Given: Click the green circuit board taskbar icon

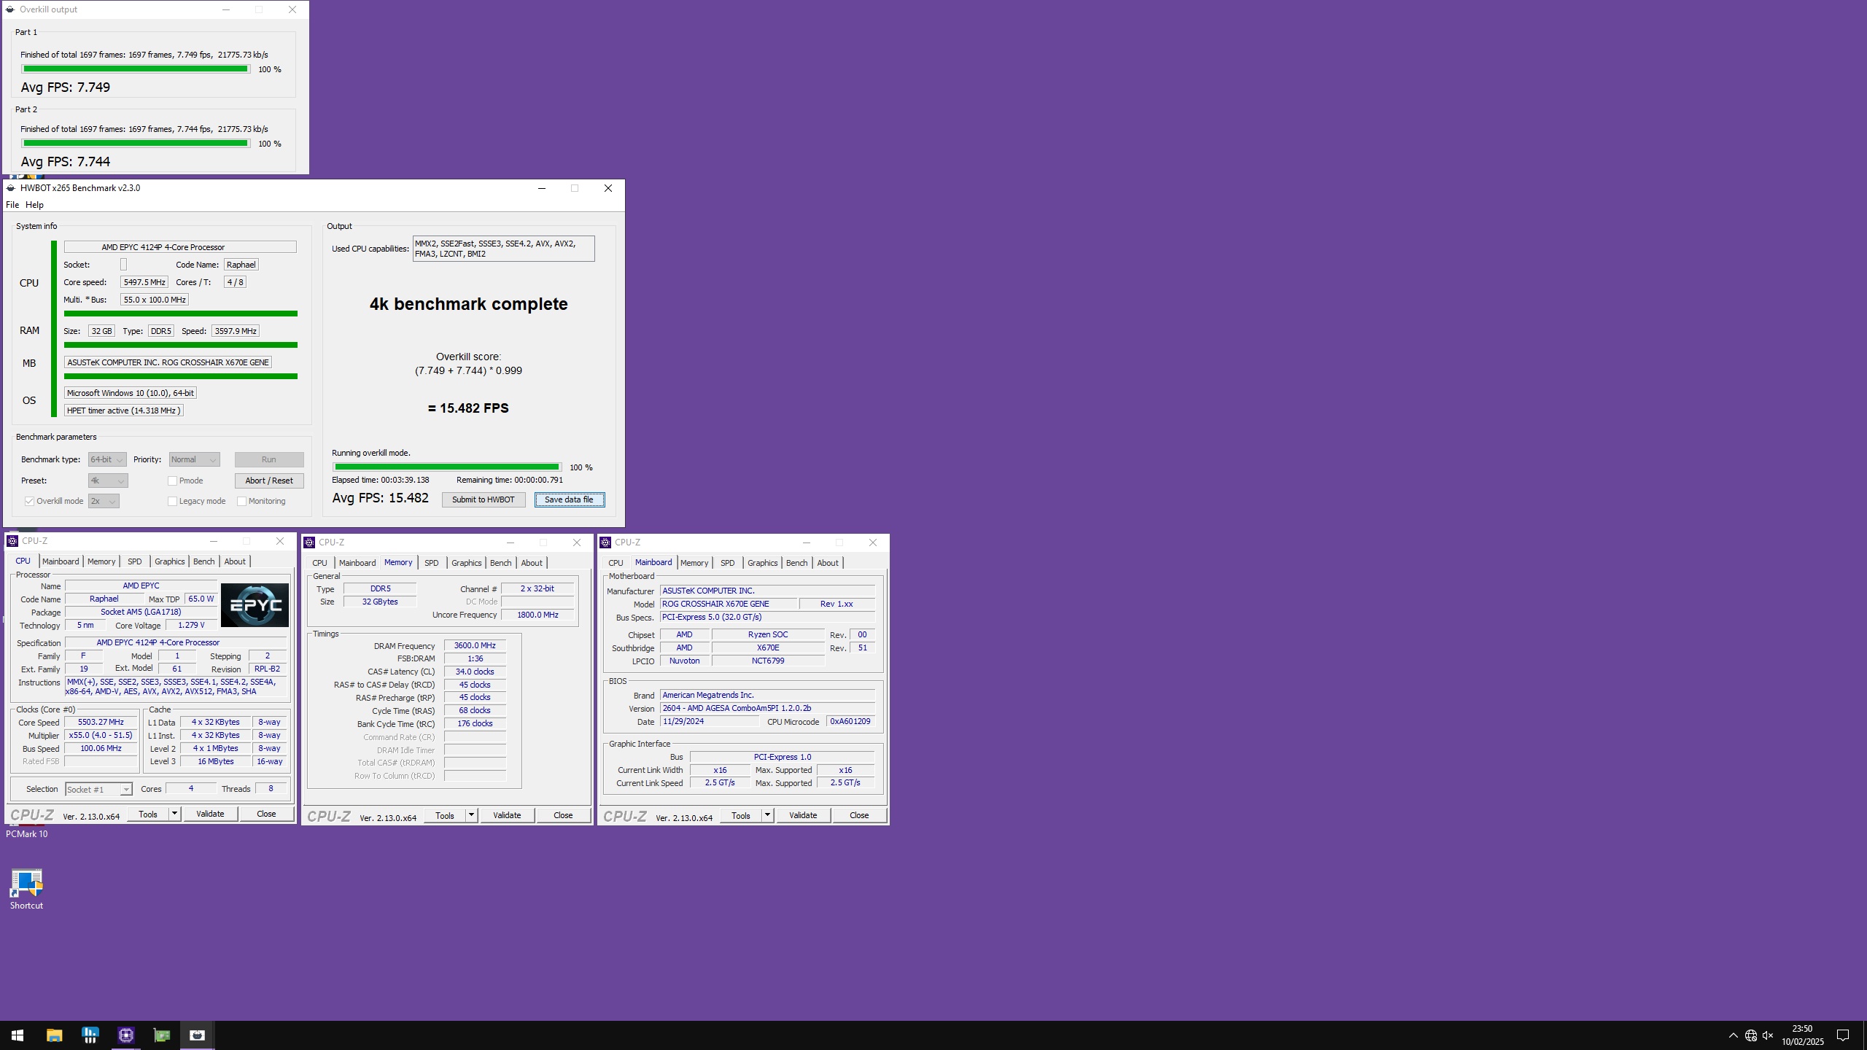Looking at the screenshot, I should 161,1035.
